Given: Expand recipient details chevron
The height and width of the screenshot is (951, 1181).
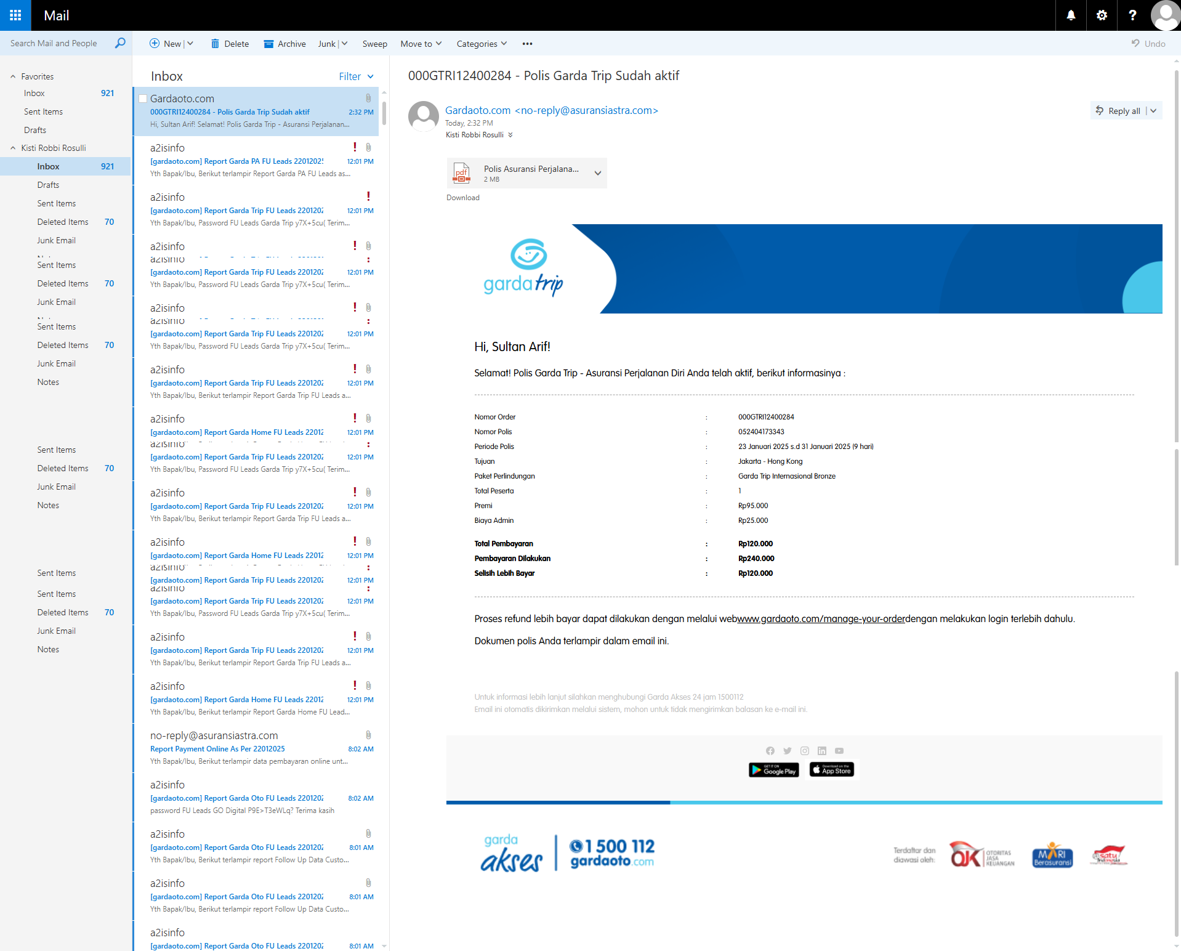Looking at the screenshot, I should [x=510, y=135].
